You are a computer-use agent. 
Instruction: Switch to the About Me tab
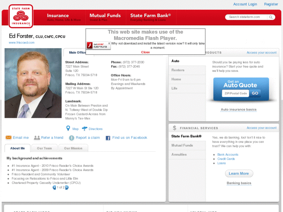(x=18, y=148)
